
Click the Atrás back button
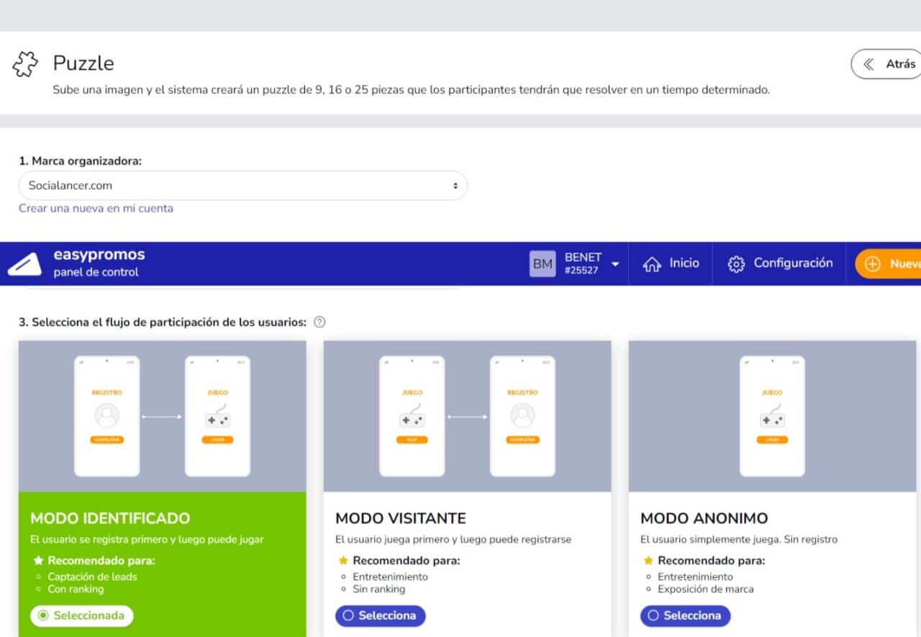(x=888, y=64)
